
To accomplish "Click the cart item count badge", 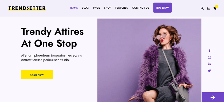I will pos(216,6).
